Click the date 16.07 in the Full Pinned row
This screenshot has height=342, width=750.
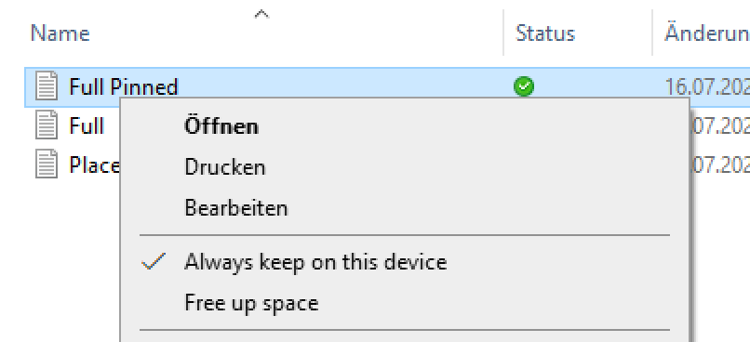click(707, 87)
